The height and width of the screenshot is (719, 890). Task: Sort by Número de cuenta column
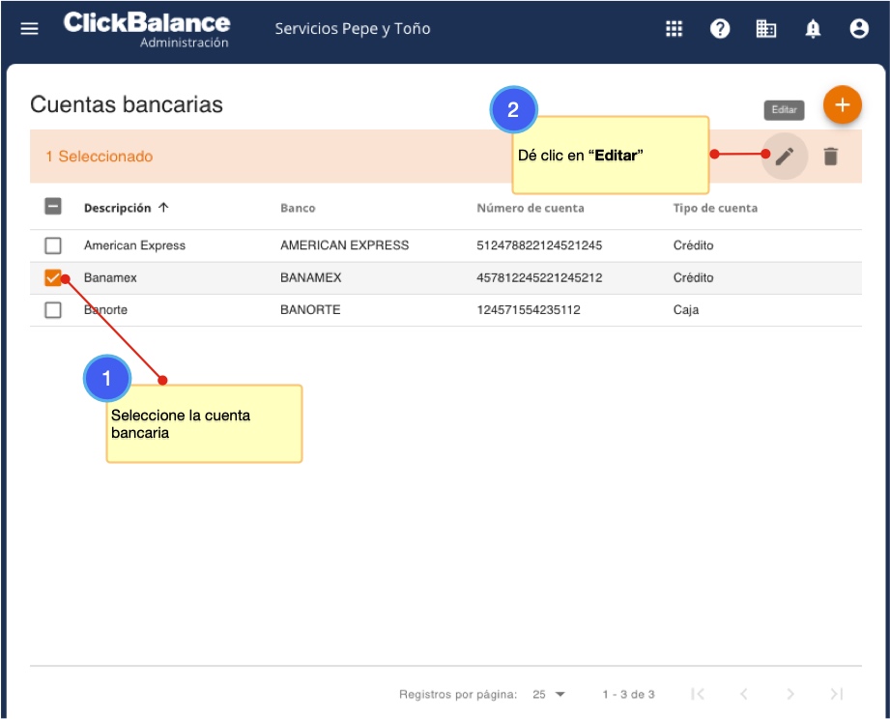(x=531, y=208)
